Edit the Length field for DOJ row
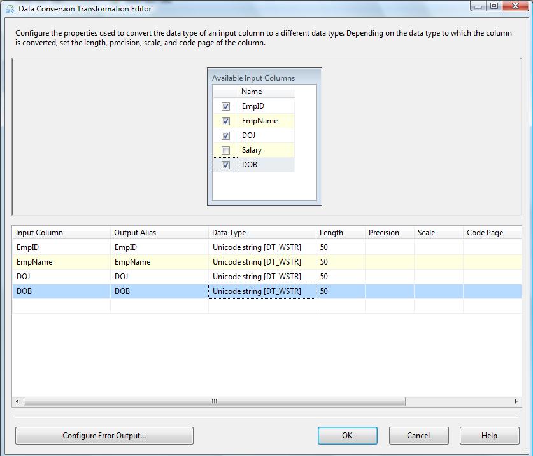Viewport: 533px width, 456px height. pos(341,277)
